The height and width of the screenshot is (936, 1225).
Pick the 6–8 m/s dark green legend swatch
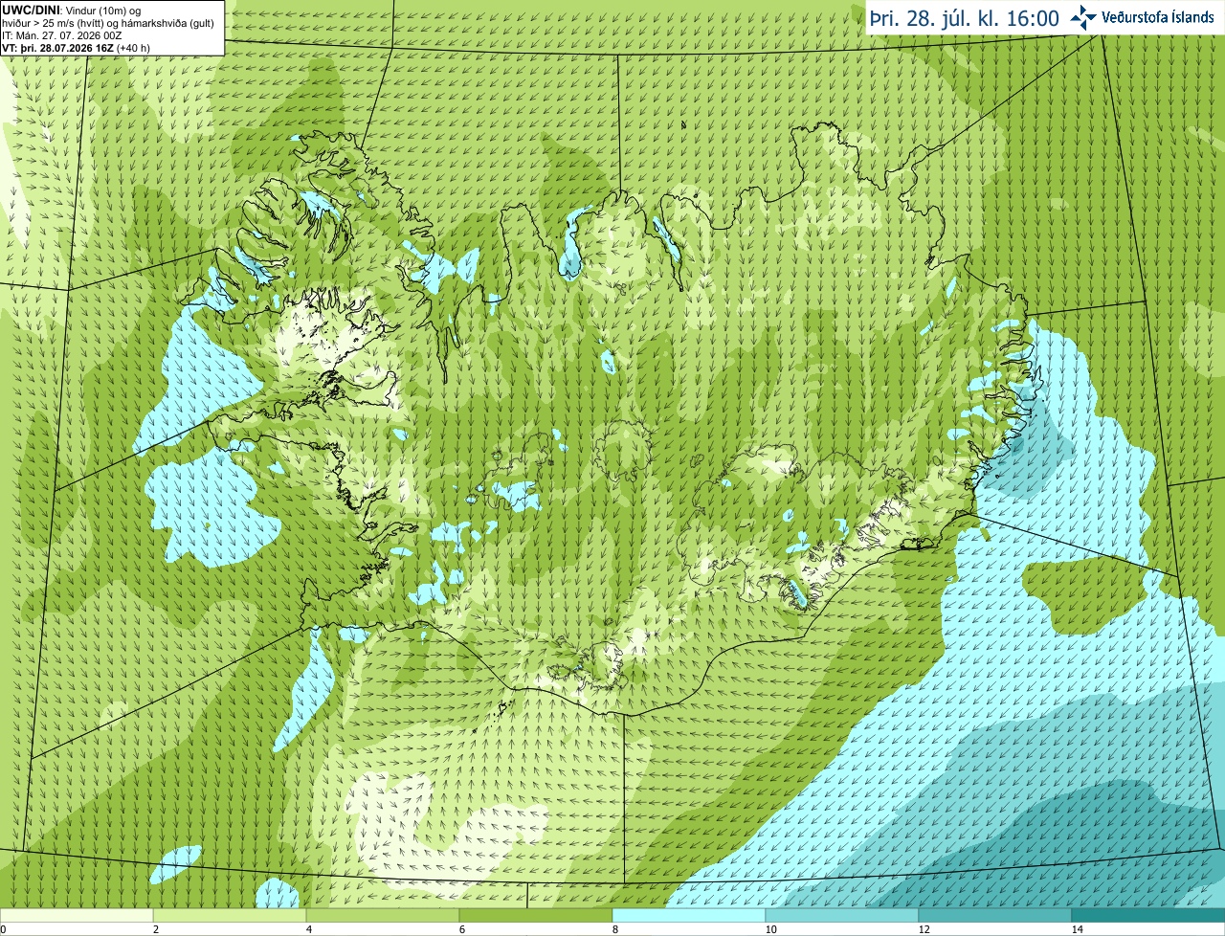click(x=536, y=915)
